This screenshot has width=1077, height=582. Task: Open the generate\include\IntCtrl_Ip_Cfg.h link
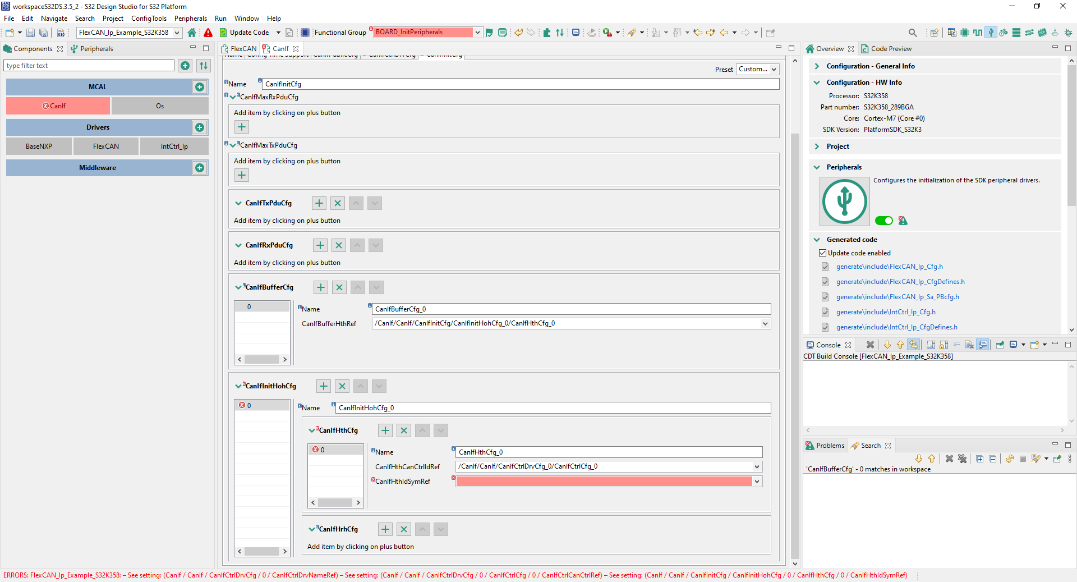[886, 311]
